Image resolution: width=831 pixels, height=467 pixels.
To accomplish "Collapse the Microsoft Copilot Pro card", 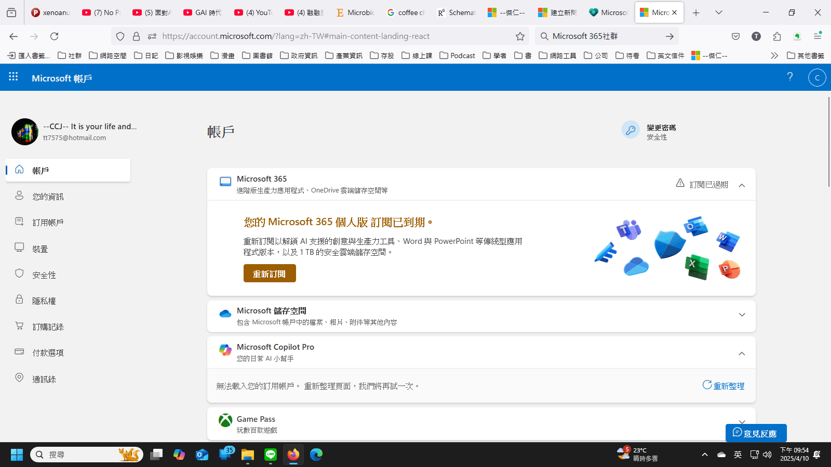I will click(742, 353).
